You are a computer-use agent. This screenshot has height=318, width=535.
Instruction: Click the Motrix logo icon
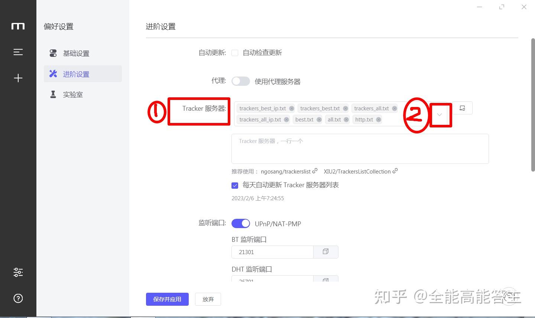click(x=18, y=26)
